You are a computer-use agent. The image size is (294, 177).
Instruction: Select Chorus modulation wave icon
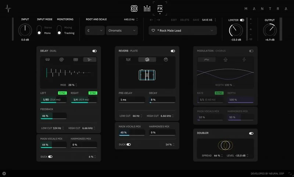coord(207,60)
